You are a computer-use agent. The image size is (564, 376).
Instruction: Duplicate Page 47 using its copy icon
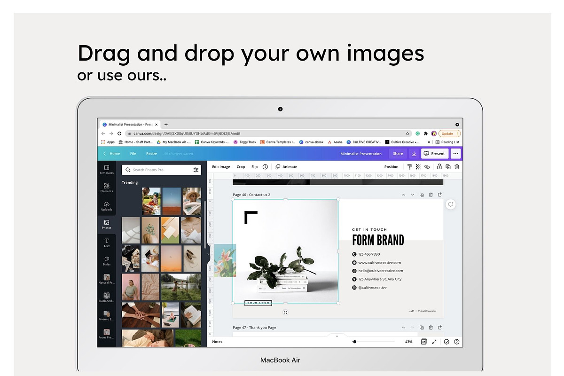[422, 328]
